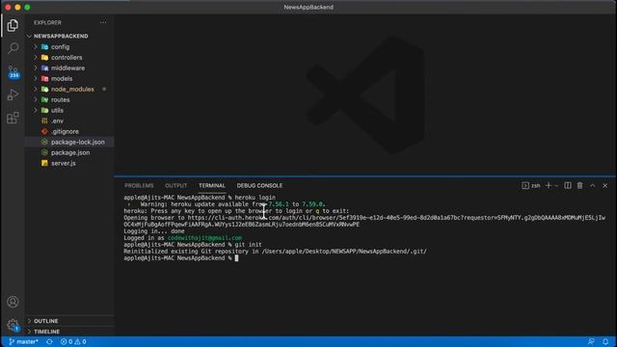This screenshot has width=617, height=347.
Task: Click the 'Logging in... done' line
Action: (154, 231)
